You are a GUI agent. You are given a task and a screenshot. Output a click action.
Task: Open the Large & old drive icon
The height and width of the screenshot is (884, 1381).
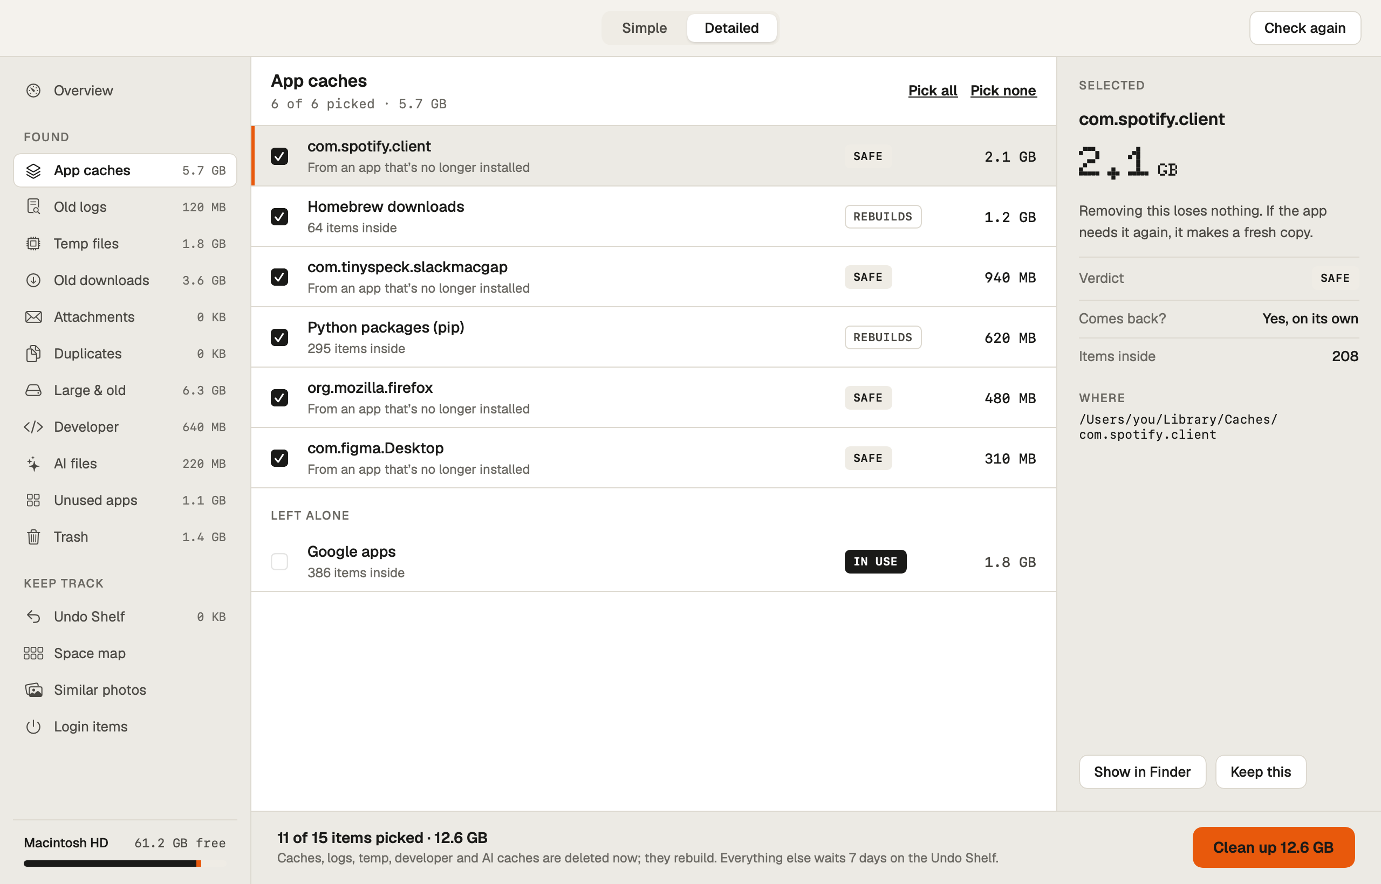point(33,390)
